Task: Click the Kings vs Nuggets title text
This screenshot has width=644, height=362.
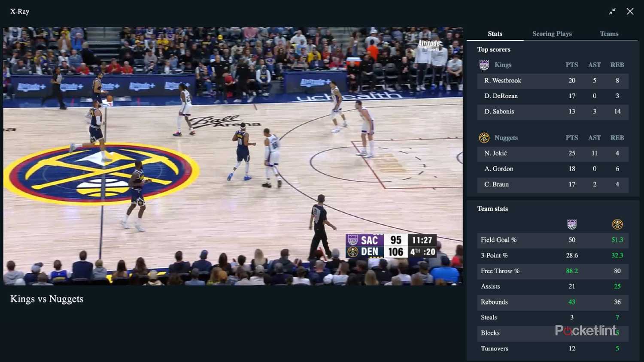Action: point(46,299)
